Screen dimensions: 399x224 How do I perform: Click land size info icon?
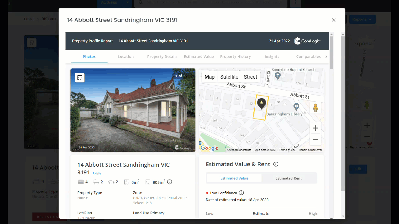pos(170,182)
